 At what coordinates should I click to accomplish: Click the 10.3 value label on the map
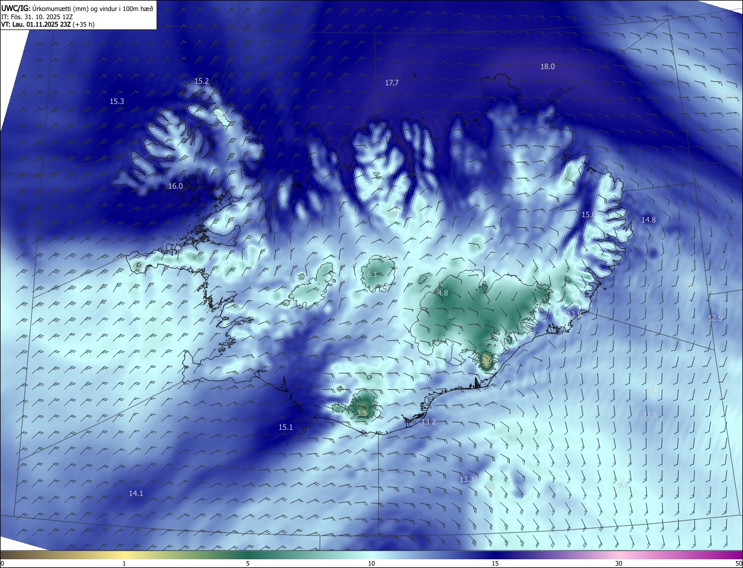pyautogui.click(x=654, y=391)
